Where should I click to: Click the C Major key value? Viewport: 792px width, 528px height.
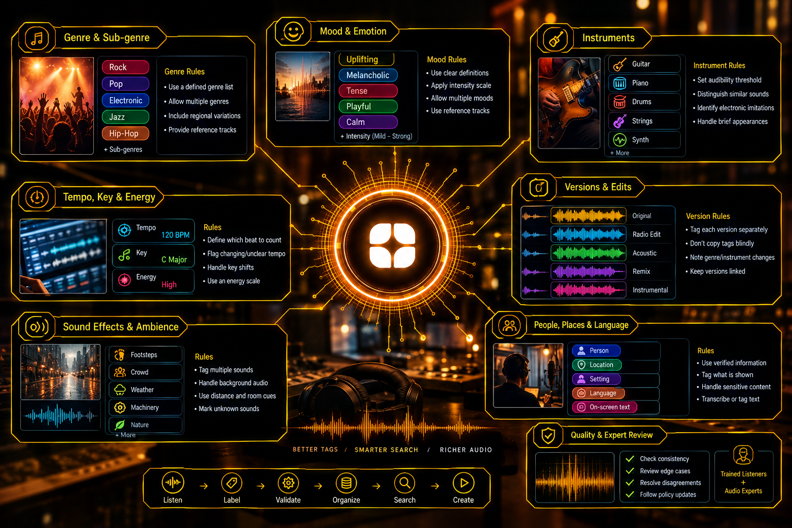click(x=174, y=260)
